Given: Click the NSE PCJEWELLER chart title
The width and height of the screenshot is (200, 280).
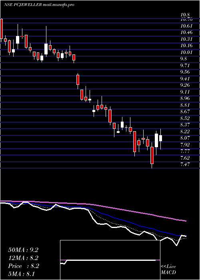Looking at the screenshot, I should pos(39,5).
